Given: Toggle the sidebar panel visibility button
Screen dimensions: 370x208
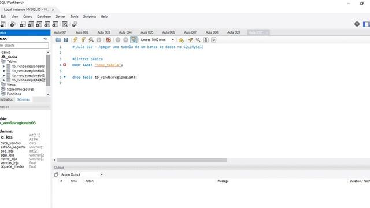Looking at the screenshot, I should click(x=366, y=24).
